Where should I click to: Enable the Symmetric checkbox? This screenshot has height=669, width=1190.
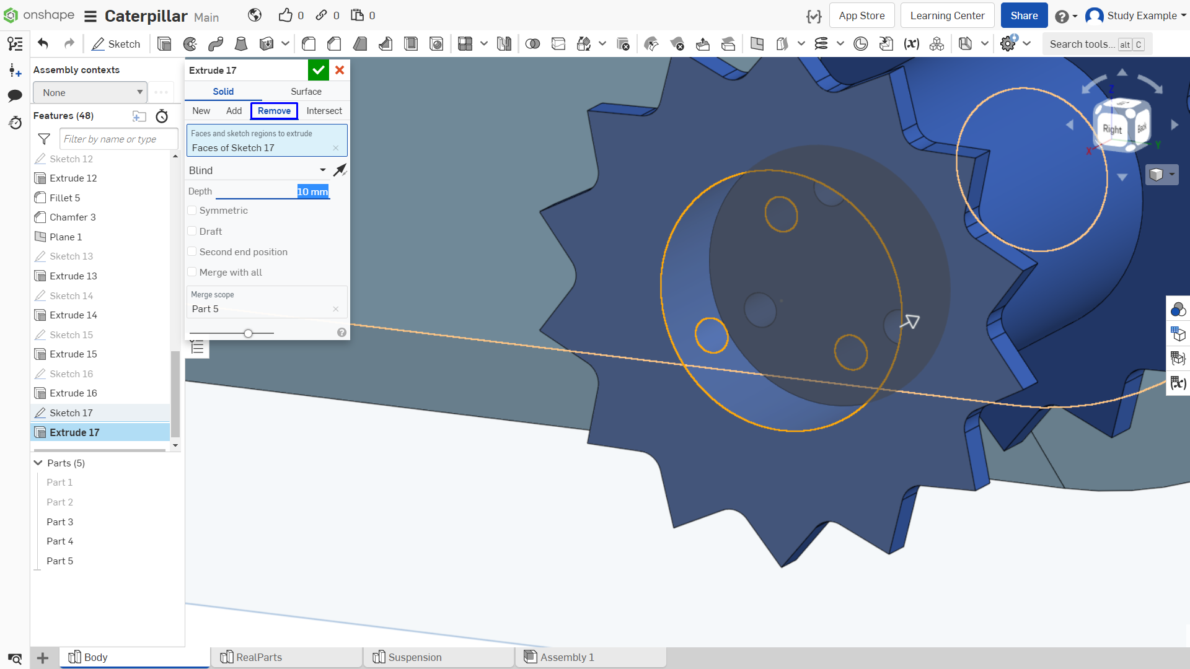[x=192, y=211]
